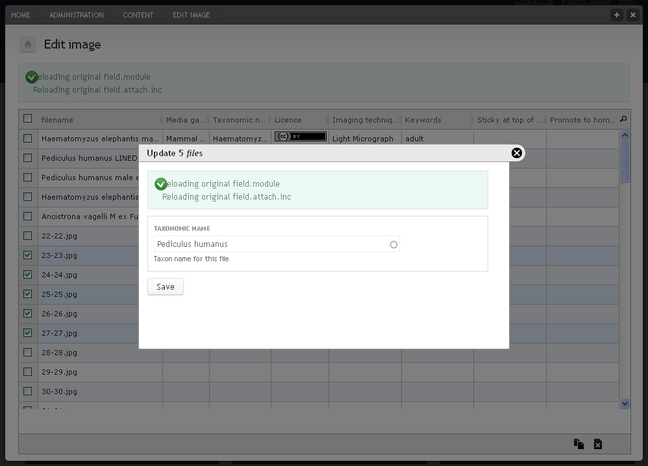
Task: Close the Update 5 files dialog
Action: click(517, 153)
